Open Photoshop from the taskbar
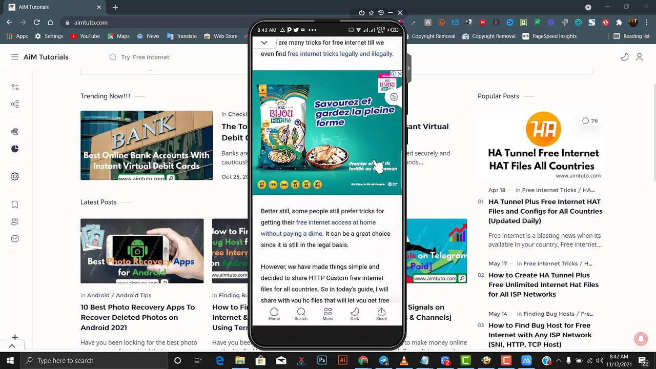 (x=322, y=360)
